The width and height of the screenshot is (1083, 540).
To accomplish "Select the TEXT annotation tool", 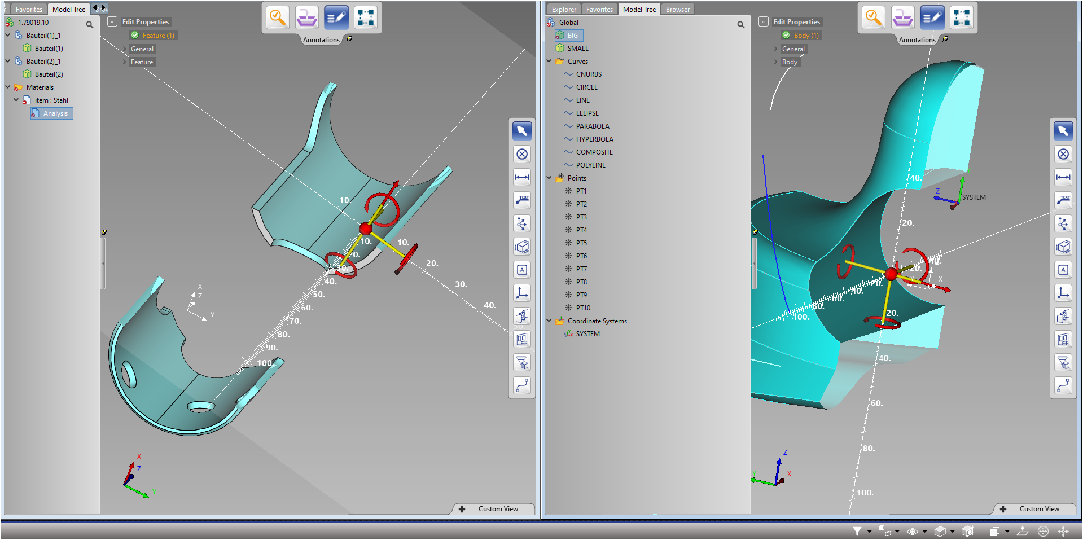I will [521, 200].
